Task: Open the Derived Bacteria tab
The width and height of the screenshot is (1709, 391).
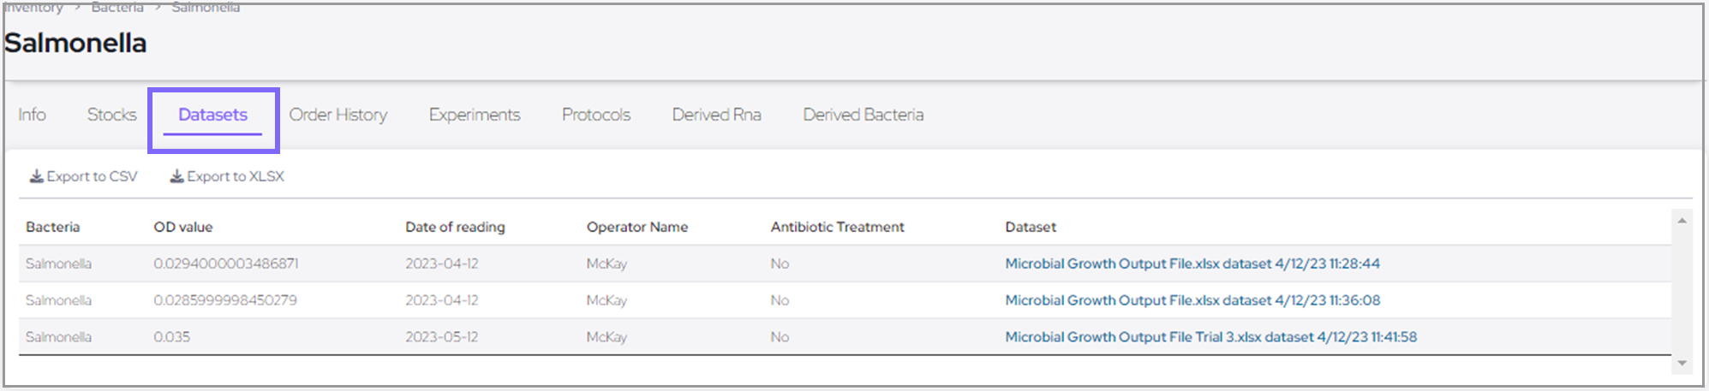Action: 863,115
